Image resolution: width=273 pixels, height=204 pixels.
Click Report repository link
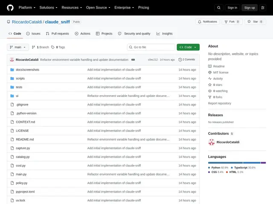pos(219,103)
